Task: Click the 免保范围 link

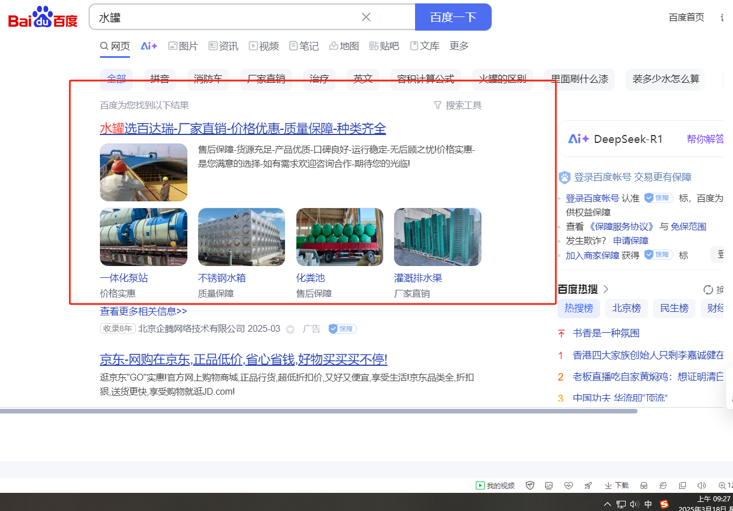Action: 688,226
